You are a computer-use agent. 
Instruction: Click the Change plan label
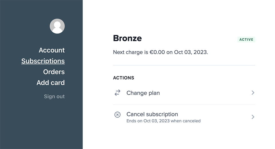coord(143,93)
